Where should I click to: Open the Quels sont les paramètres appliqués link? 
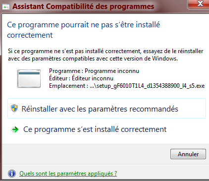point(68,174)
